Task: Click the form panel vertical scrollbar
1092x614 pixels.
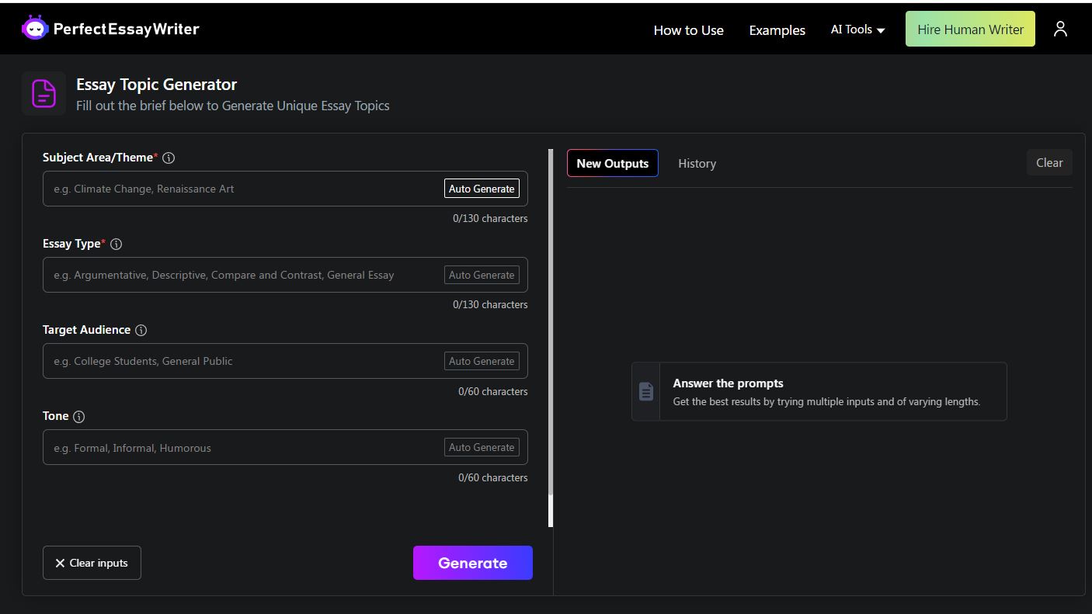Action: (x=551, y=326)
